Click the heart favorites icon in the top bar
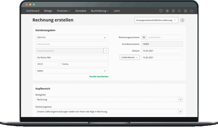This screenshot has height=133, width=218. coord(161,11)
